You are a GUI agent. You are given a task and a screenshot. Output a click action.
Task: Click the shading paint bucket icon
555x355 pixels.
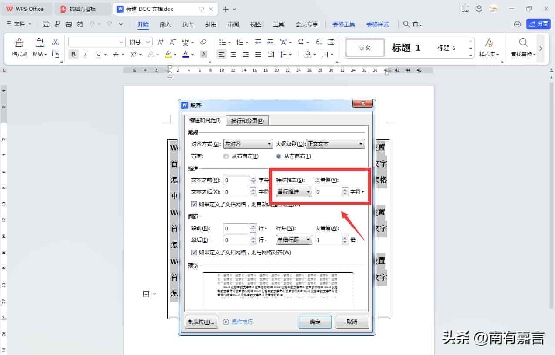coord(308,54)
